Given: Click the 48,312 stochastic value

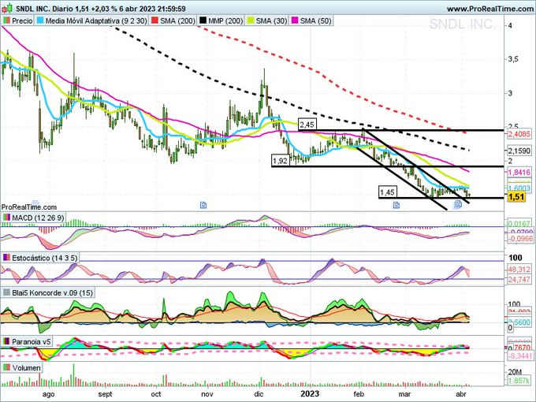Looking at the screenshot, I should tap(519, 270).
